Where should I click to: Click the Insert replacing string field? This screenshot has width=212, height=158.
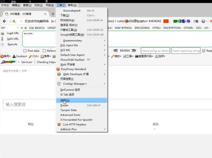click(186, 51)
